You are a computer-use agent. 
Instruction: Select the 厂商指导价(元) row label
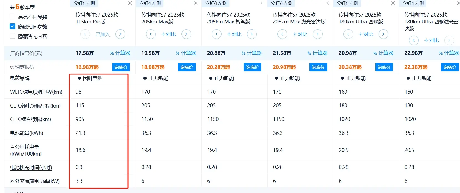[26, 53]
